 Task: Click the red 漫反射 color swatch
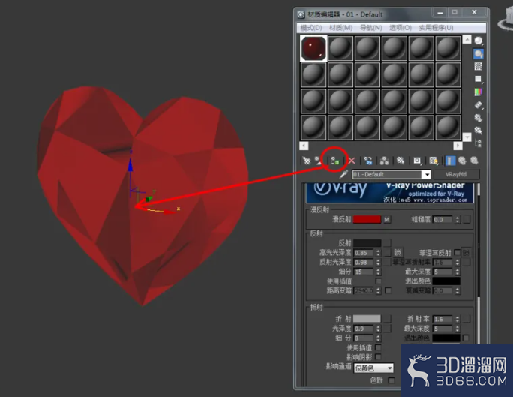[x=367, y=219]
